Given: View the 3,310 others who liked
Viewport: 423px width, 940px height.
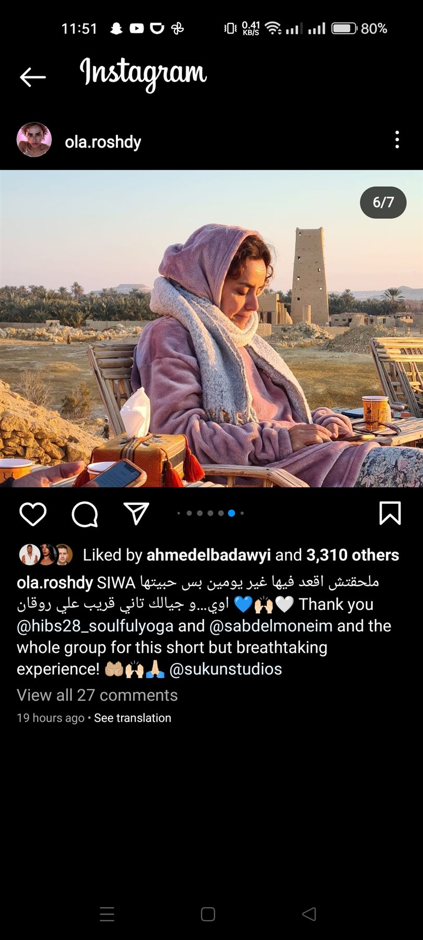Looking at the screenshot, I should pyautogui.click(x=352, y=555).
